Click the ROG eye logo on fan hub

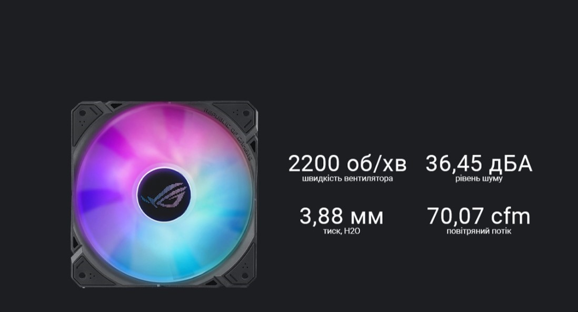(164, 195)
